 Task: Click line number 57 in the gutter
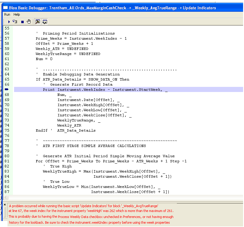click(x=7, y=38)
